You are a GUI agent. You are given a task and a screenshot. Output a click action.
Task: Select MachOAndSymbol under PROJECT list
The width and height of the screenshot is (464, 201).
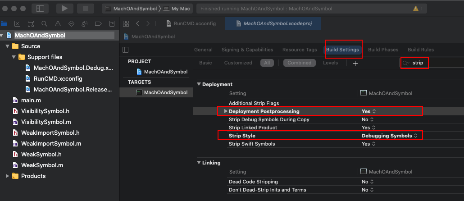coord(162,72)
